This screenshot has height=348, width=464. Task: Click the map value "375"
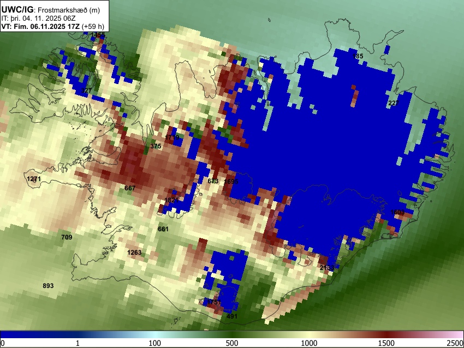(x=156, y=146)
